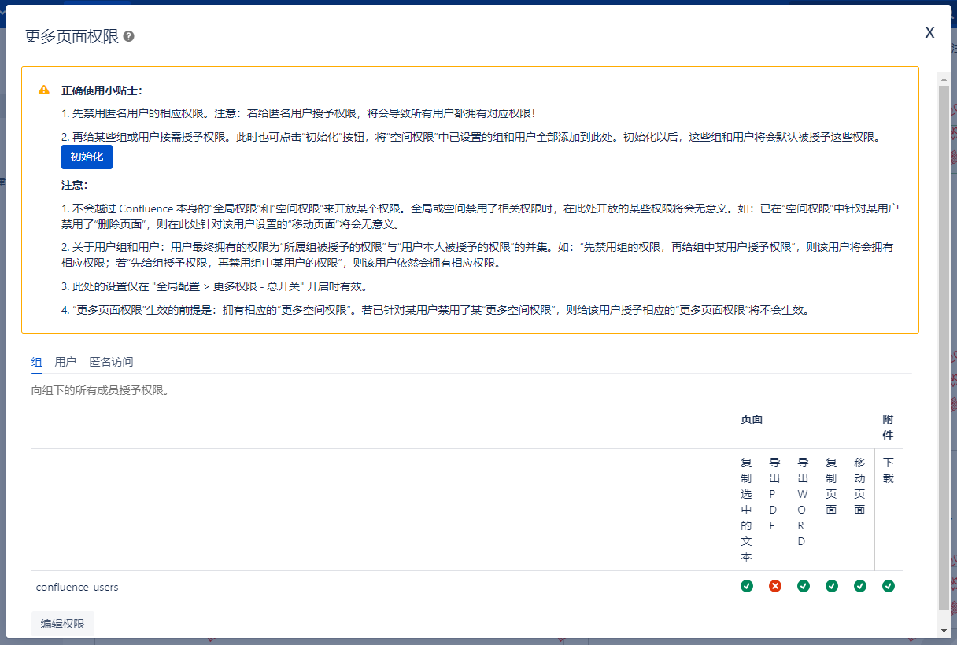Image resolution: width=957 pixels, height=645 pixels.
Task: Click the scrollbar down arrow
Action: click(x=944, y=630)
